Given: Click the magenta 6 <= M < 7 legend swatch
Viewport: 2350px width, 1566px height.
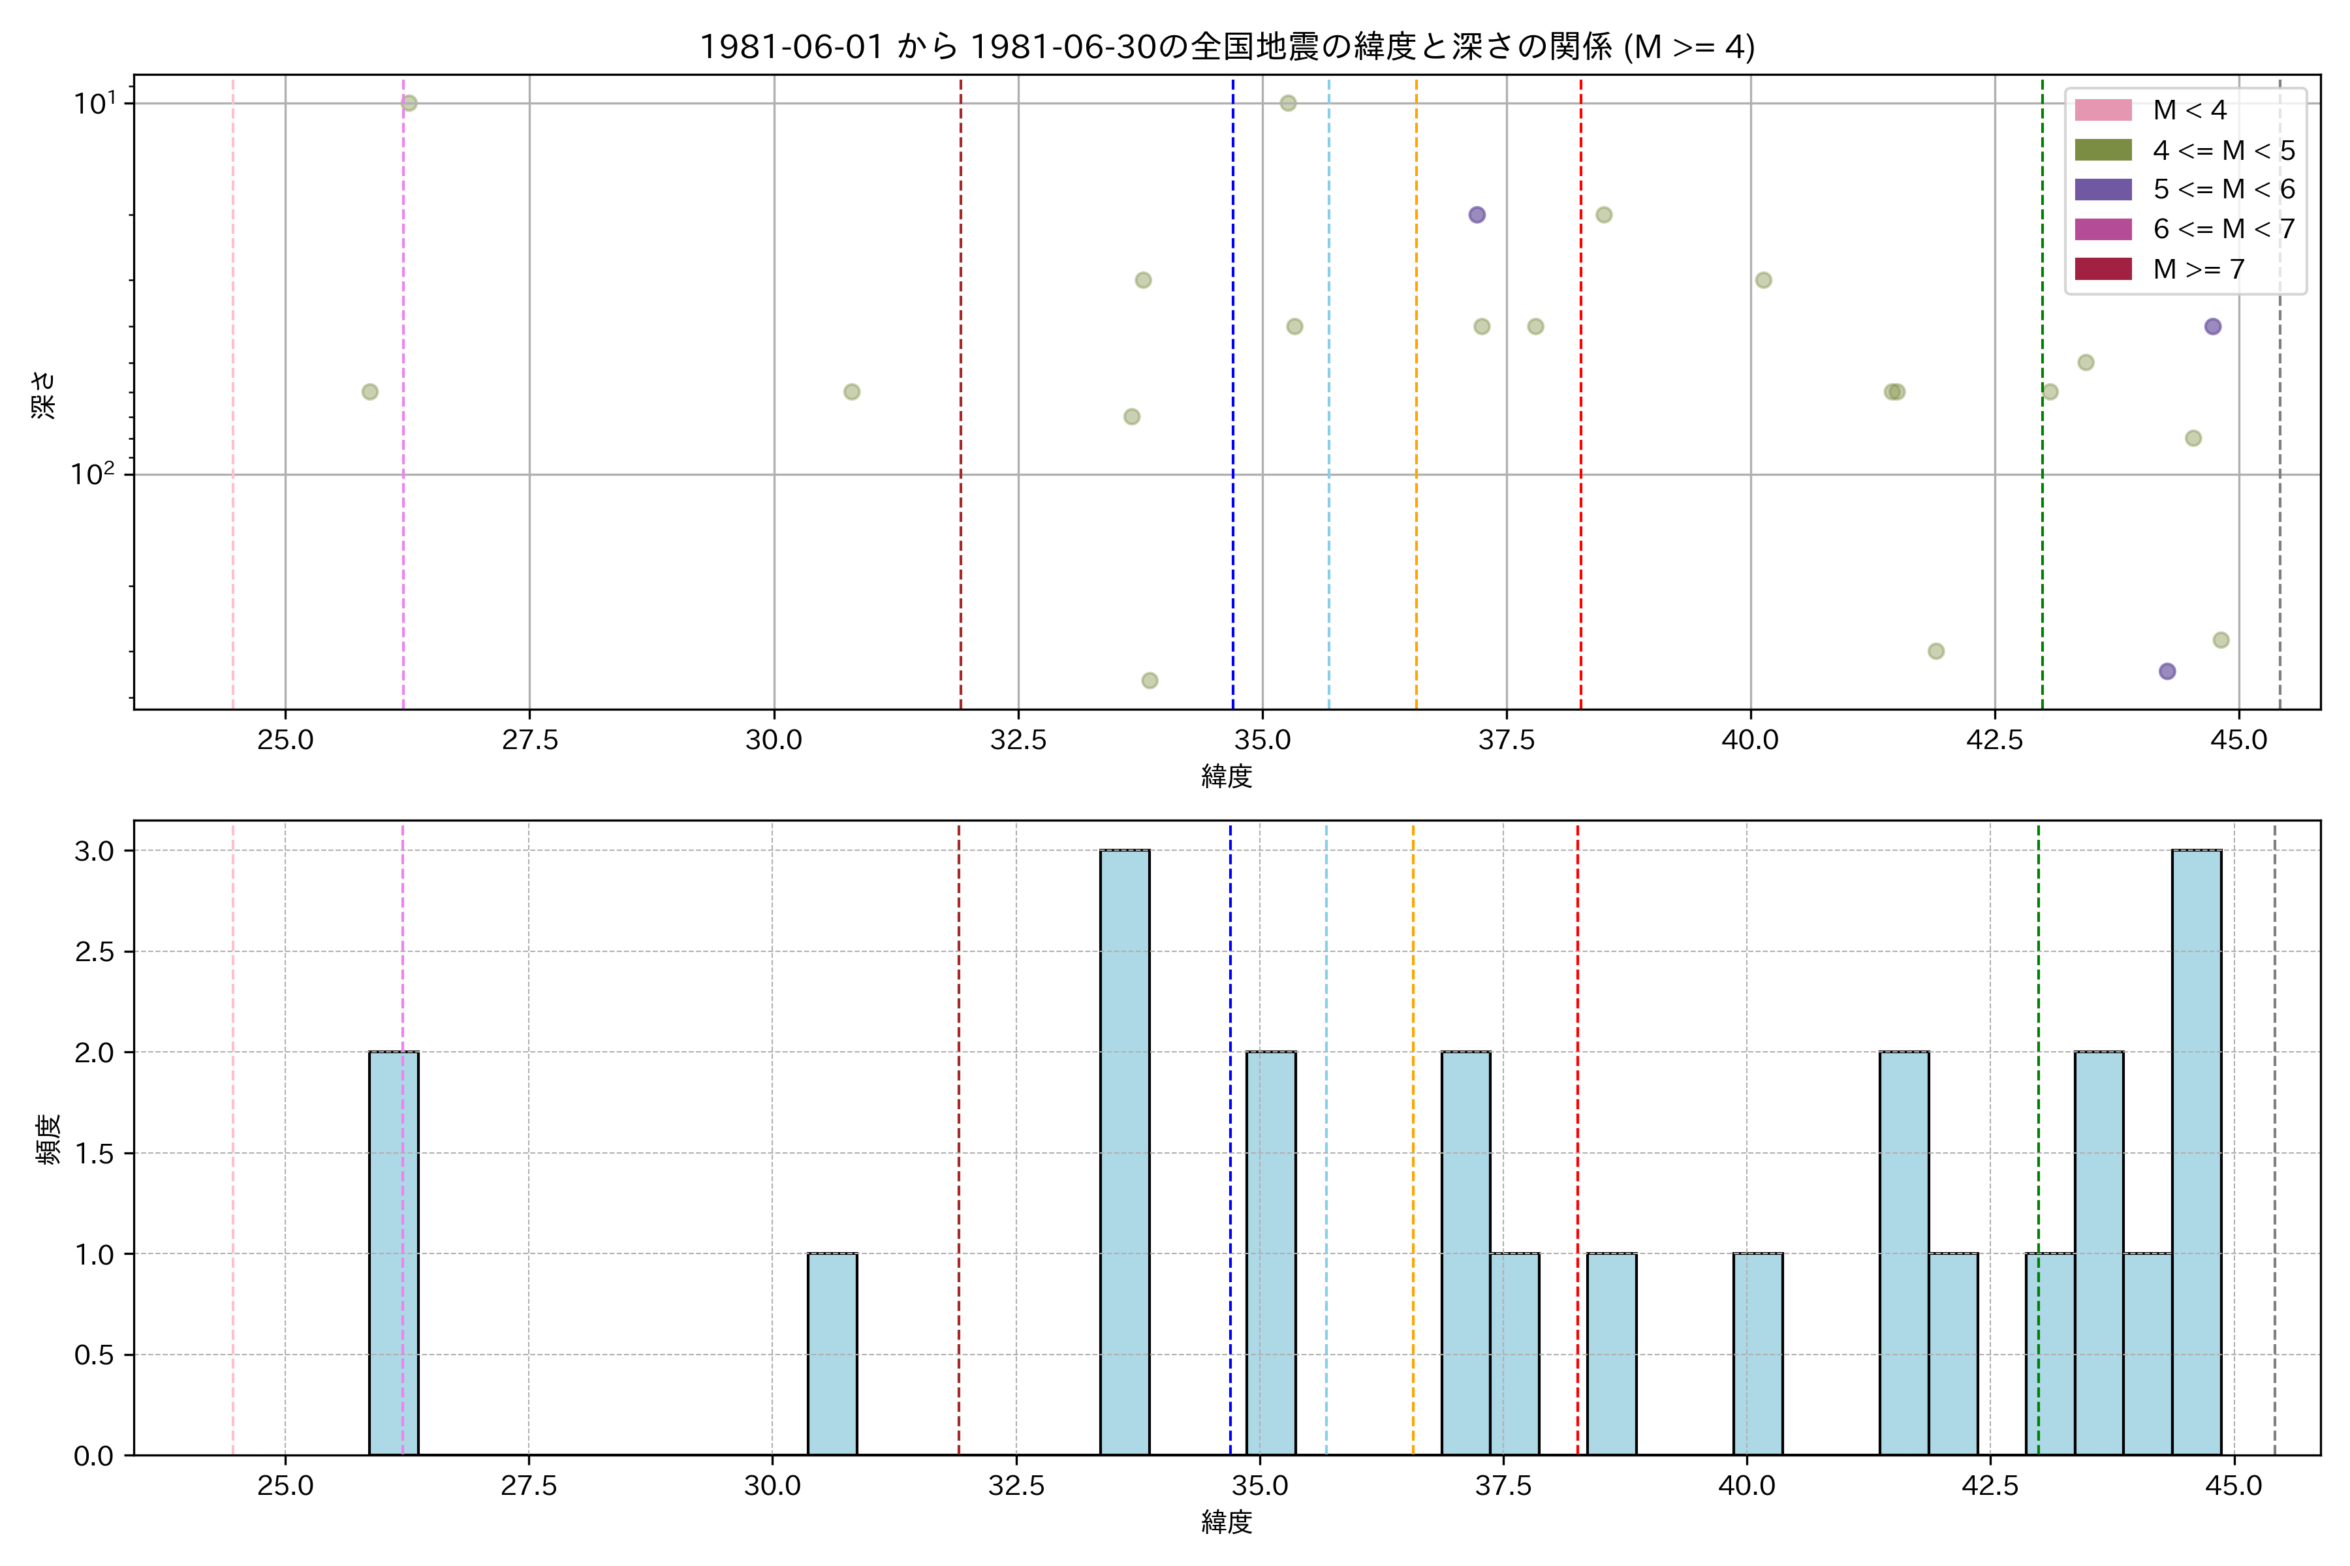Looking at the screenshot, I should pos(2103,229).
